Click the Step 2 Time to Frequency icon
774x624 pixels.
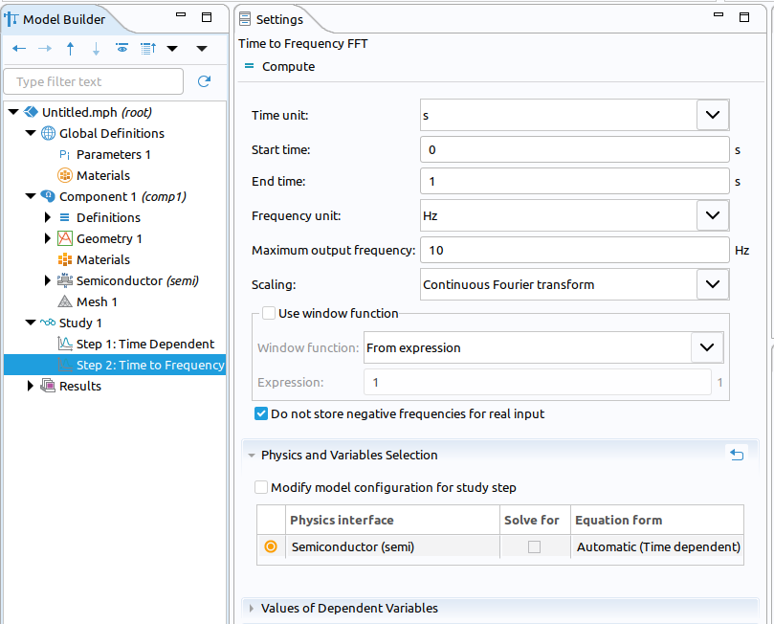[65, 365]
